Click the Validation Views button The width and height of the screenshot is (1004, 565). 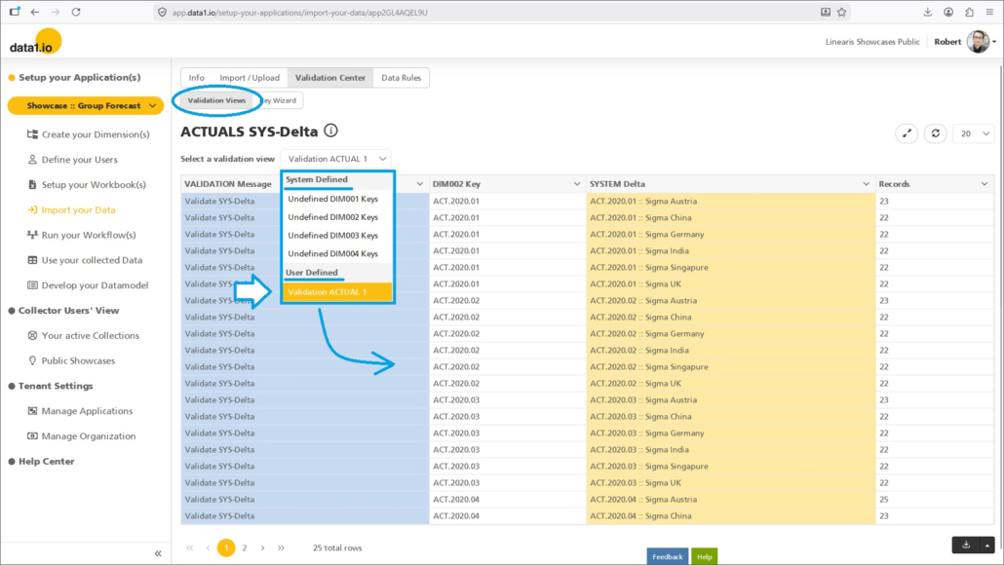coord(216,100)
